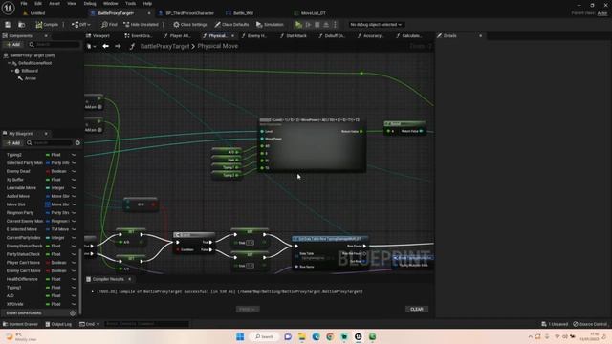
Task: Toggle visibility of Typing2 variable
Action: (74, 155)
